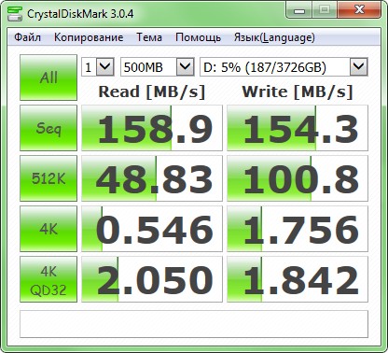The height and width of the screenshot is (353, 388).
Task: Expand the D: drive selection dropdown
Action: pyautogui.click(x=284, y=67)
